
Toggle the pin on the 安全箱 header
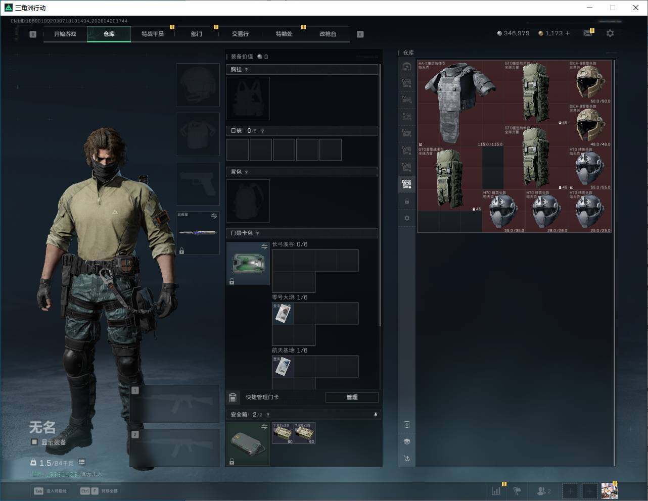pyautogui.click(x=375, y=415)
